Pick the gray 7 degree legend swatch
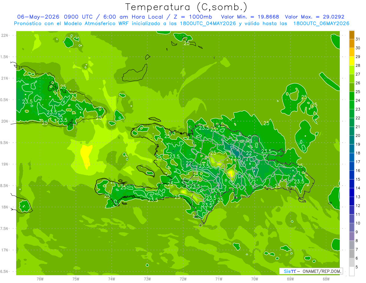The width and height of the screenshot is (366, 283). 352,245
